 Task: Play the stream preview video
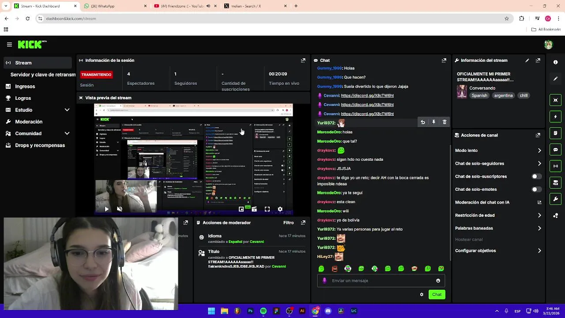pyautogui.click(x=106, y=209)
